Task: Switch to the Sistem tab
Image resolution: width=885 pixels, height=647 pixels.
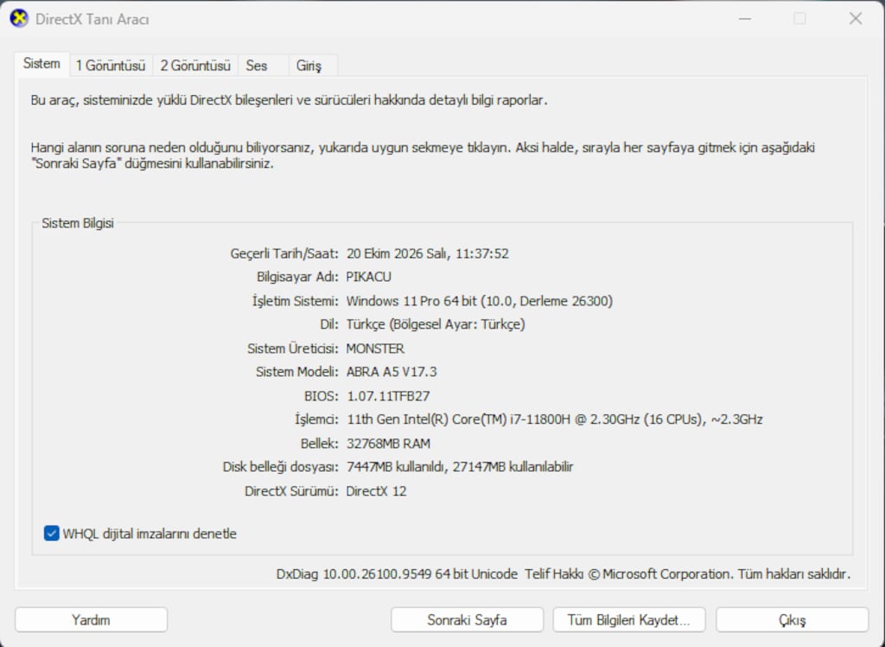Action: tap(41, 64)
